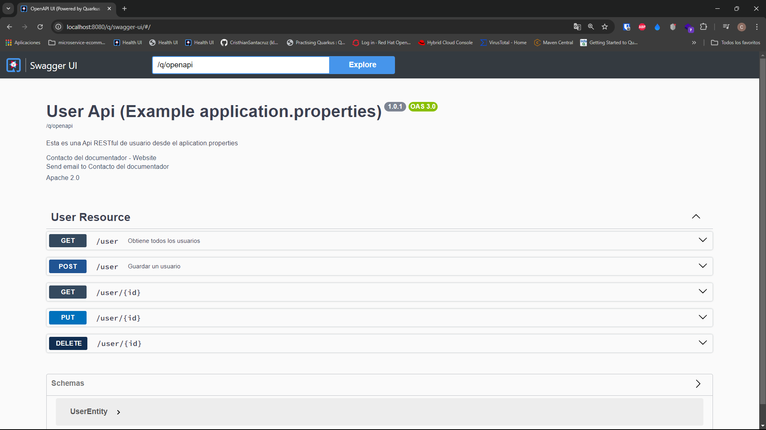The width and height of the screenshot is (766, 430).
Task: Open the AdBlock Plus extension icon
Action: coord(642,27)
